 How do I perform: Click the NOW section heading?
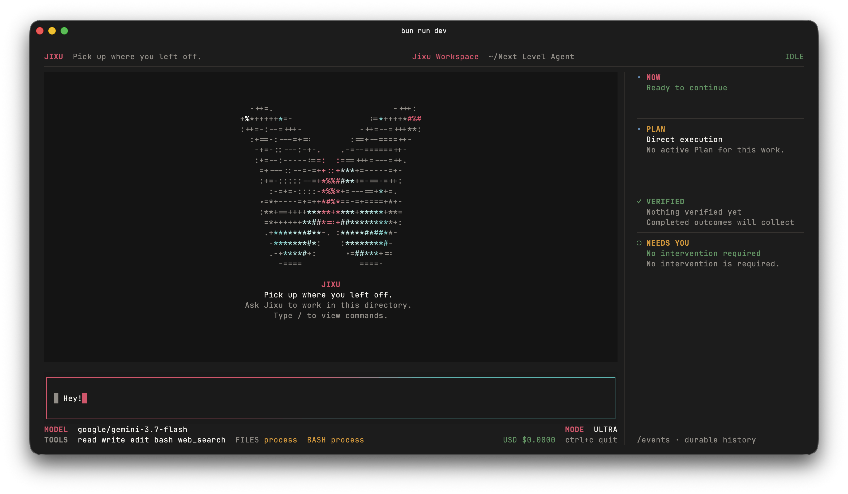point(653,77)
